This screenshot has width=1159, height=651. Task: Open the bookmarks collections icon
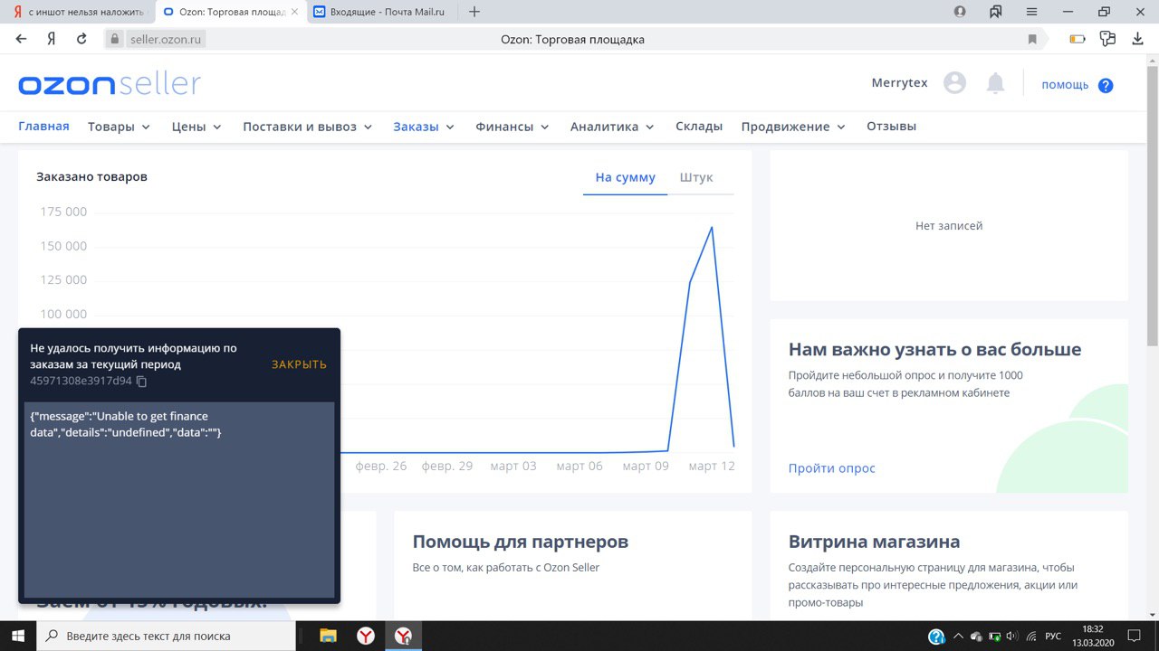996,12
